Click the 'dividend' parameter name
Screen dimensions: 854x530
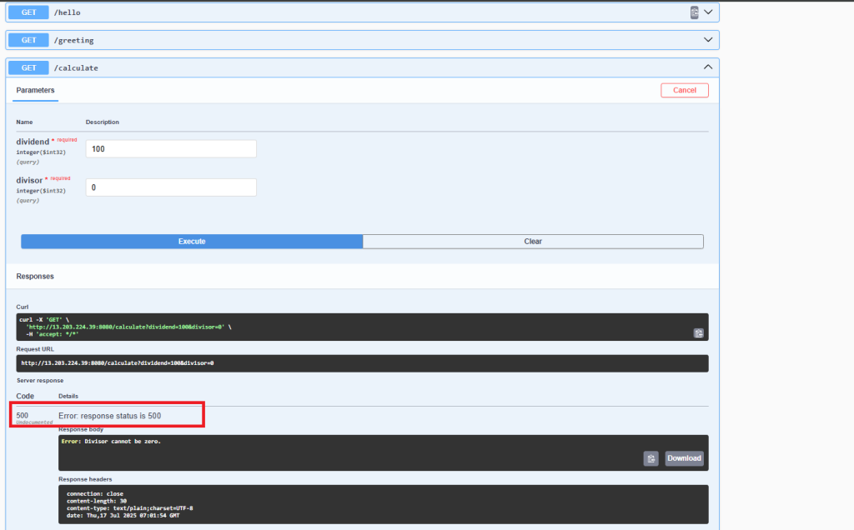click(33, 142)
